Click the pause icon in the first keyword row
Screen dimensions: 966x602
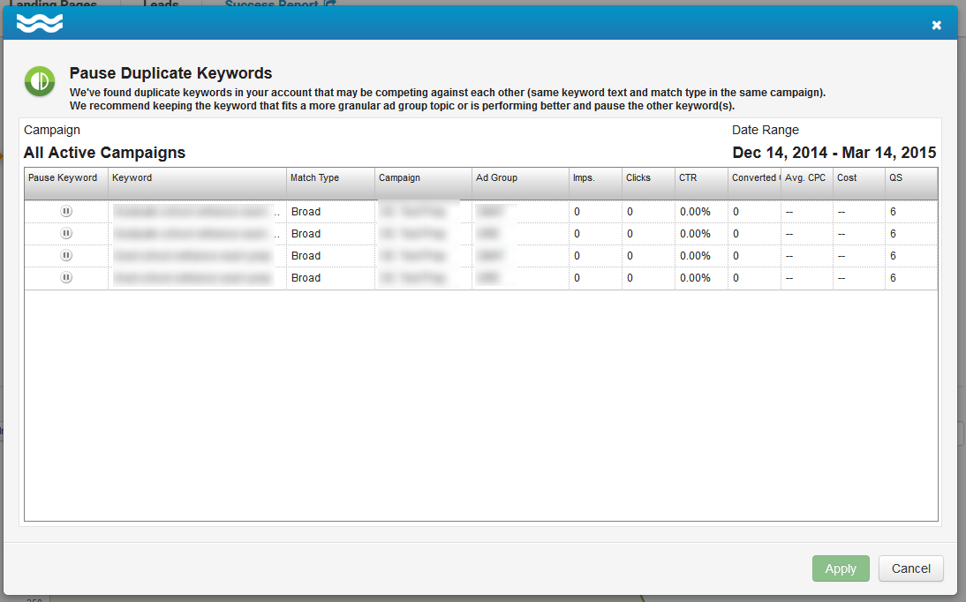[x=66, y=212]
